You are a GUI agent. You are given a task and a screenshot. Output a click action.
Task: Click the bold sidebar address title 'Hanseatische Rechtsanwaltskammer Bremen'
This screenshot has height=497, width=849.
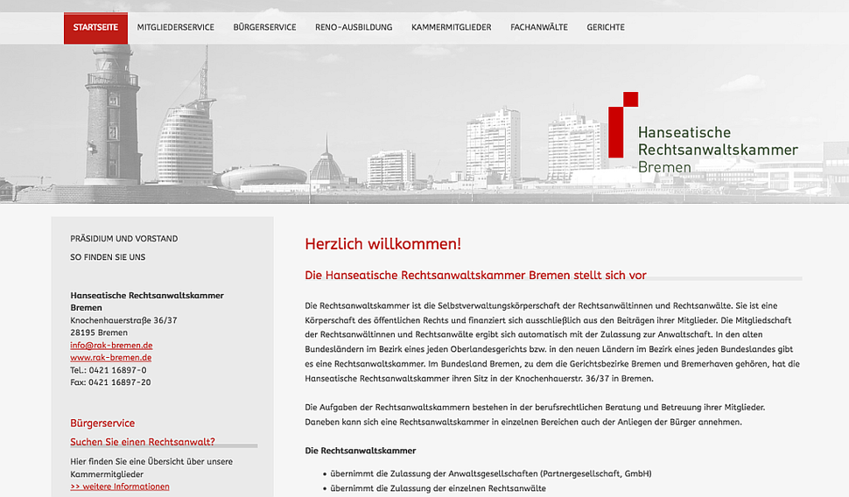147,302
